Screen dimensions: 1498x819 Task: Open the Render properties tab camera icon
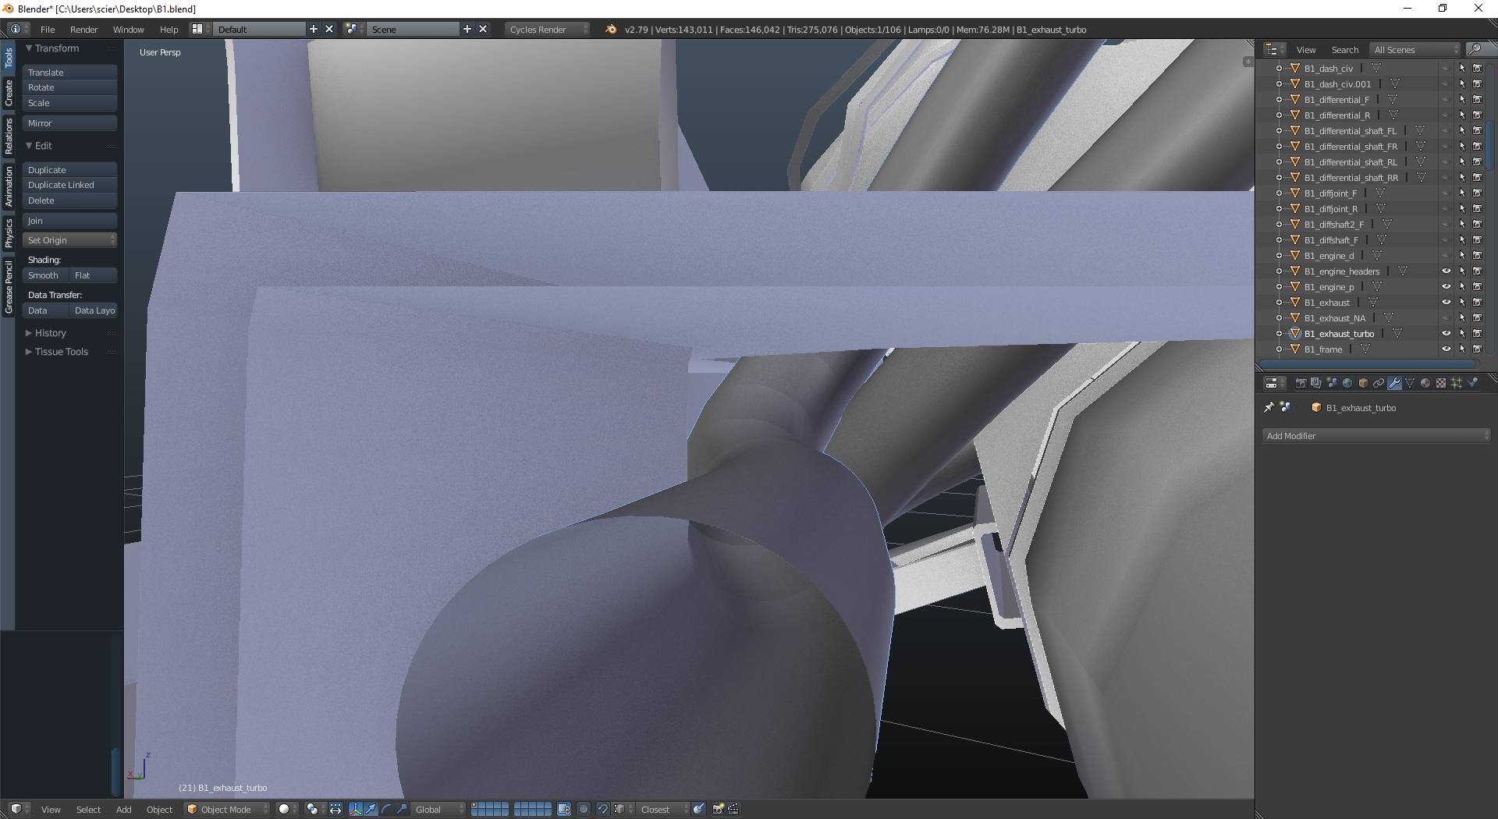1301,383
